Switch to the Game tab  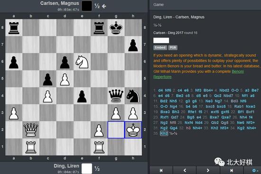(158, 5)
